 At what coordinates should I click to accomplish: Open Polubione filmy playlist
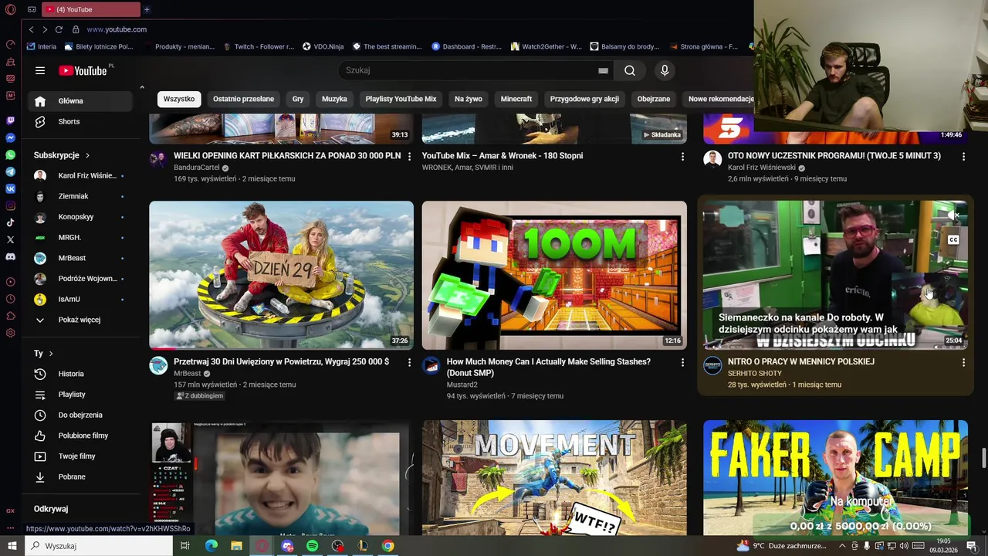coord(80,436)
